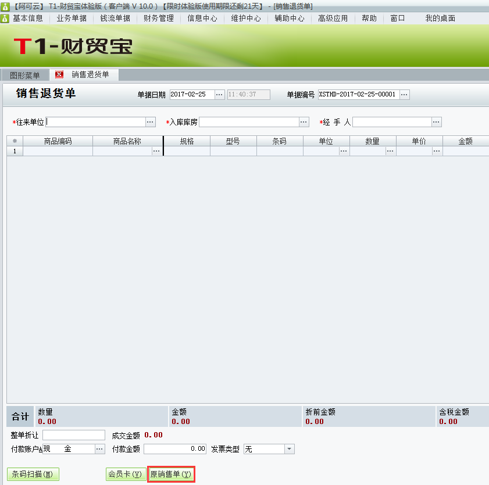
Task: Open the 高级应用 menu
Action: [x=333, y=19]
